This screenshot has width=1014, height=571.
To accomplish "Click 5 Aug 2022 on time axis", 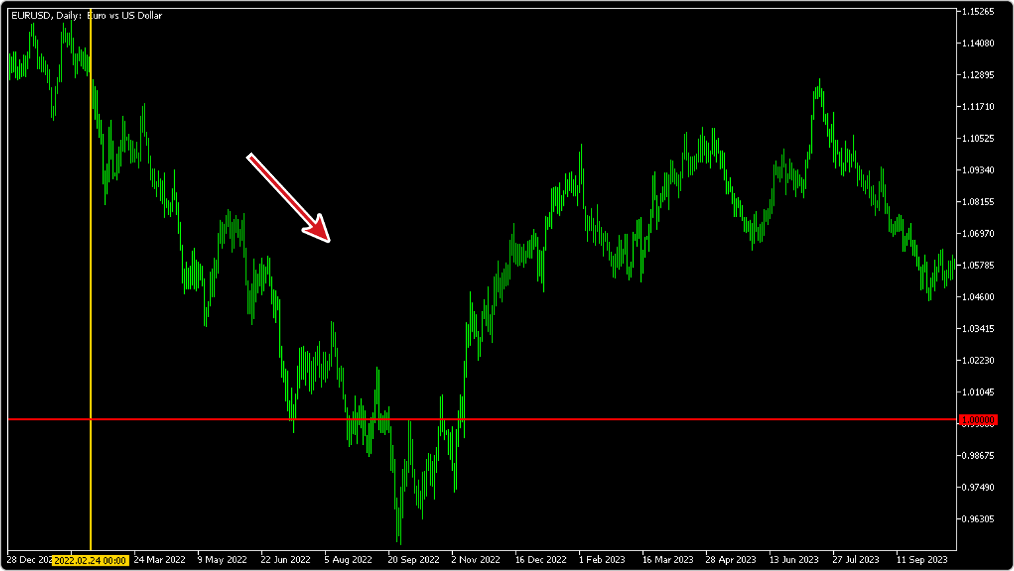I will (348, 560).
